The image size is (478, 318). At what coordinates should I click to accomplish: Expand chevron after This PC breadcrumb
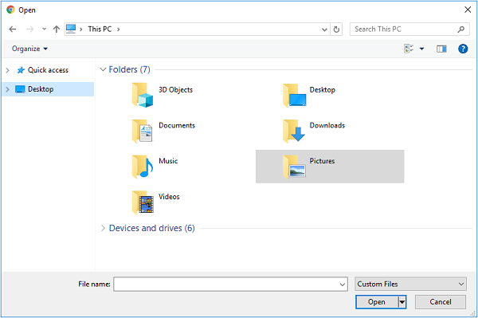click(x=118, y=29)
